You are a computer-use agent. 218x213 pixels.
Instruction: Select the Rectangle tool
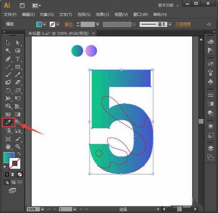click(x=17, y=67)
